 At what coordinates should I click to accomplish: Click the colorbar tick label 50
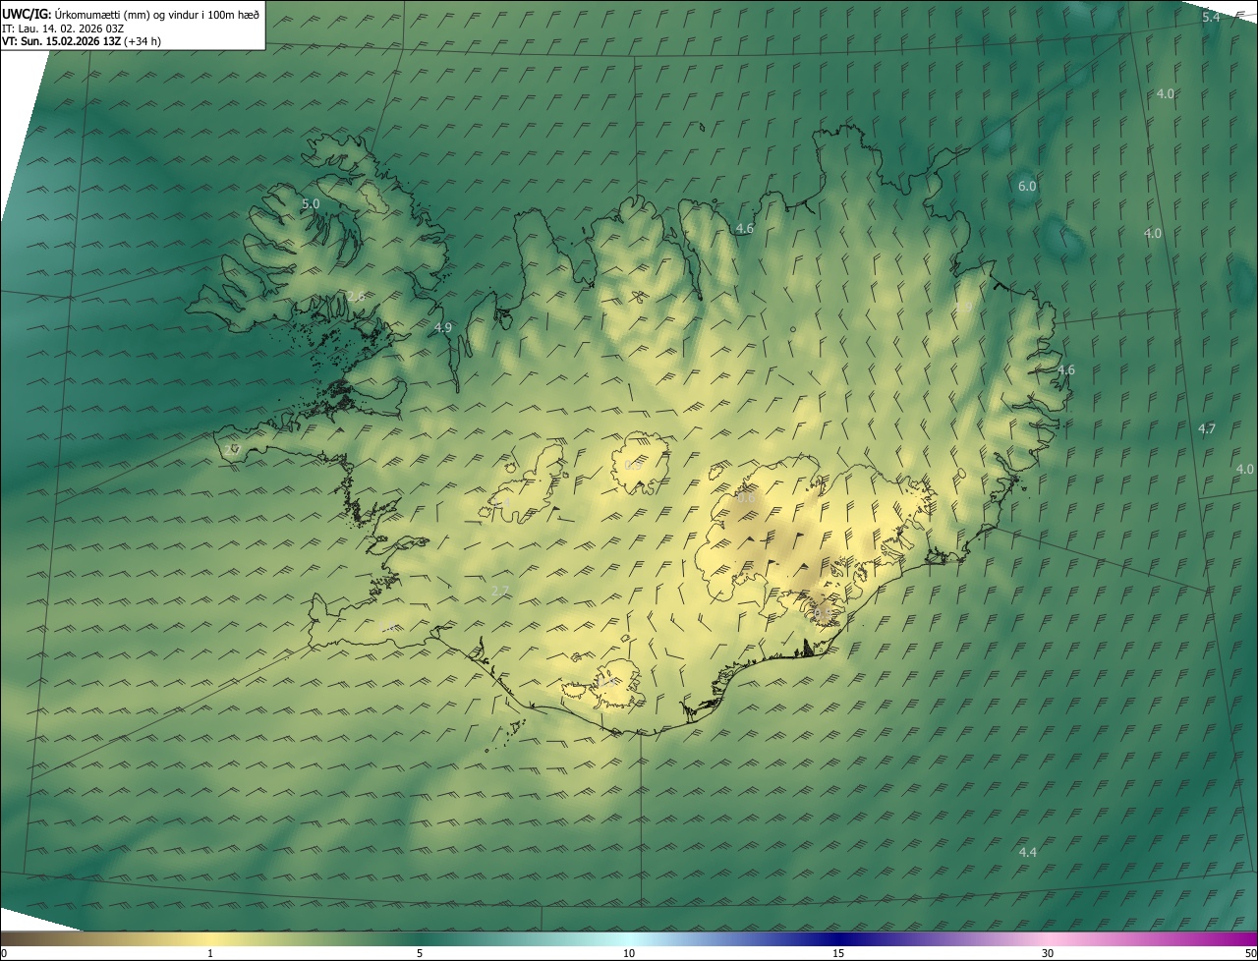1251,953
